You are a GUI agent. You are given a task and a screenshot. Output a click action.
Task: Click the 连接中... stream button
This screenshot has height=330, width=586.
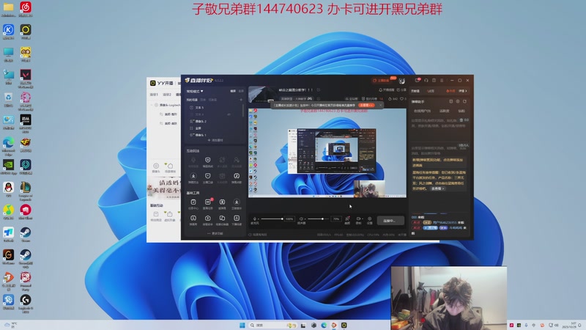point(390,221)
